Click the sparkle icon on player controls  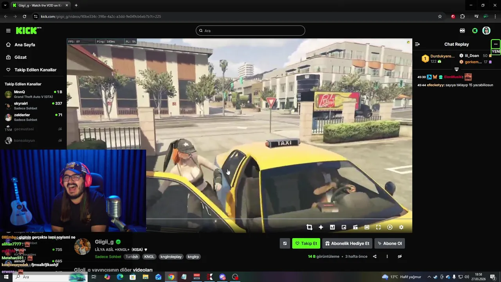click(321, 227)
